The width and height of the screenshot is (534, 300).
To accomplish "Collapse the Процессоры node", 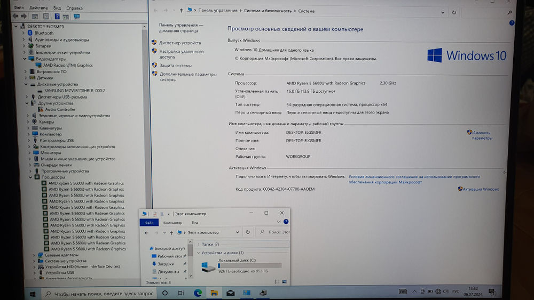I will [x=30, y=177].
